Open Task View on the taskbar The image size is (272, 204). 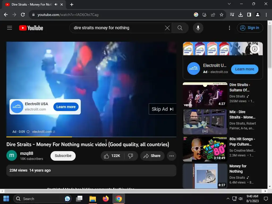[79, 199]
